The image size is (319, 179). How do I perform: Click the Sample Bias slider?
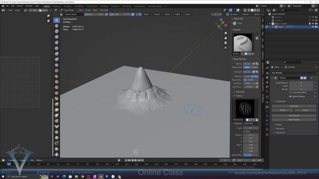click(x=251, y=155)
